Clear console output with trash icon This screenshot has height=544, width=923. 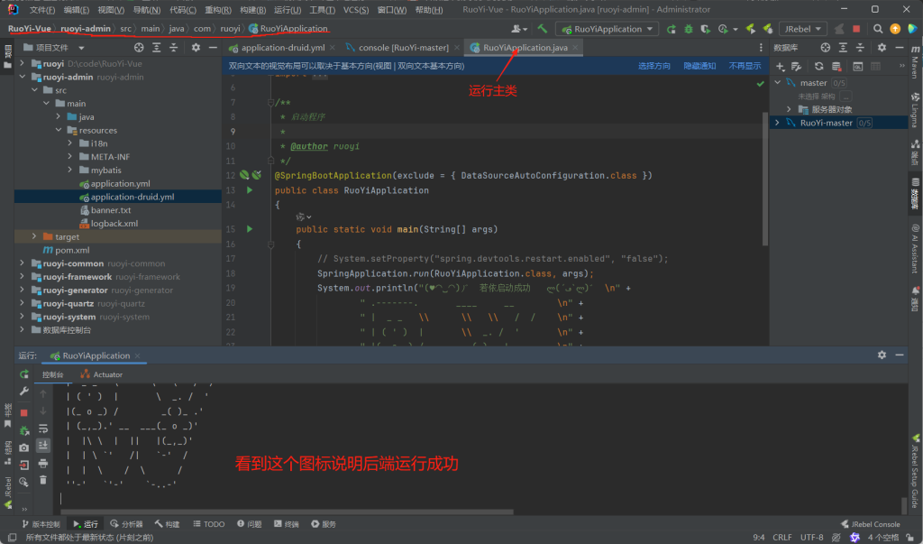click(x=43, y=480)
